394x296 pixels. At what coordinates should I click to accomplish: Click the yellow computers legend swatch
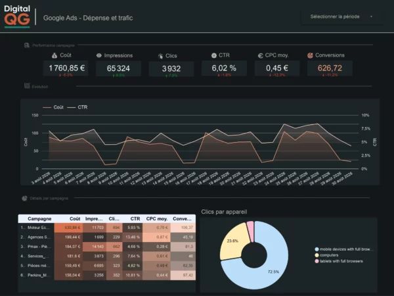click(x=317, y=255)
